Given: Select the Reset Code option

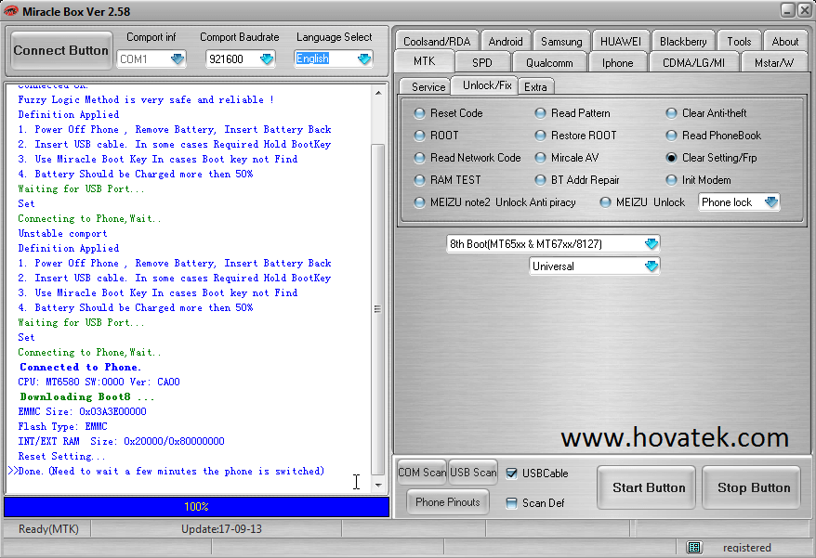Looking at the screenshot, I should click(x=449, y=113).
